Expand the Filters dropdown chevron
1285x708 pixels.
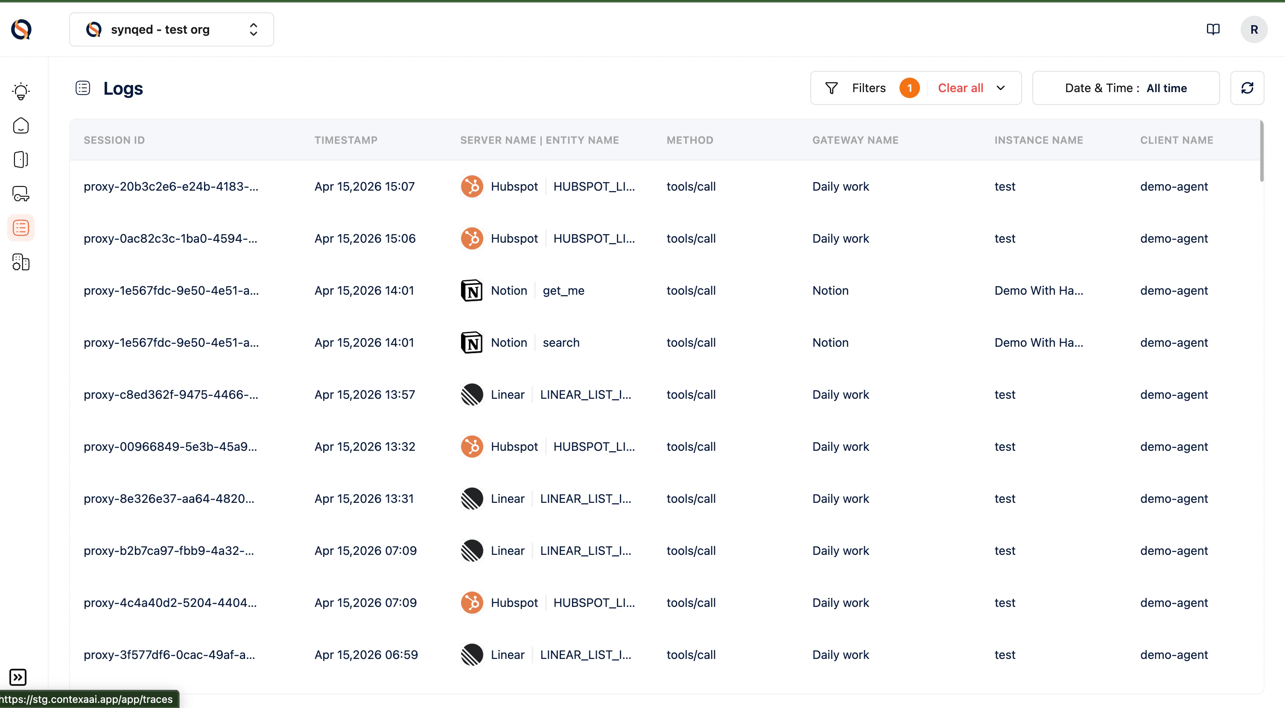(x=1001, y=88)
